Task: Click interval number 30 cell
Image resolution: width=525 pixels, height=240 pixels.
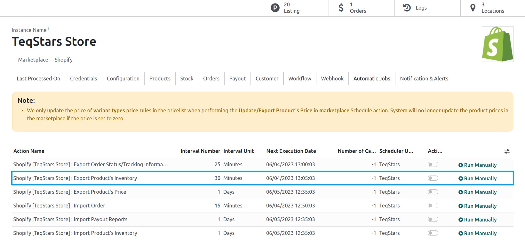Action: tap(218, 178)
